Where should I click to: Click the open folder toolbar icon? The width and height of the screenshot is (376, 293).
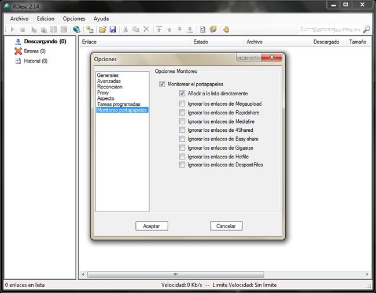coord(102,29)
